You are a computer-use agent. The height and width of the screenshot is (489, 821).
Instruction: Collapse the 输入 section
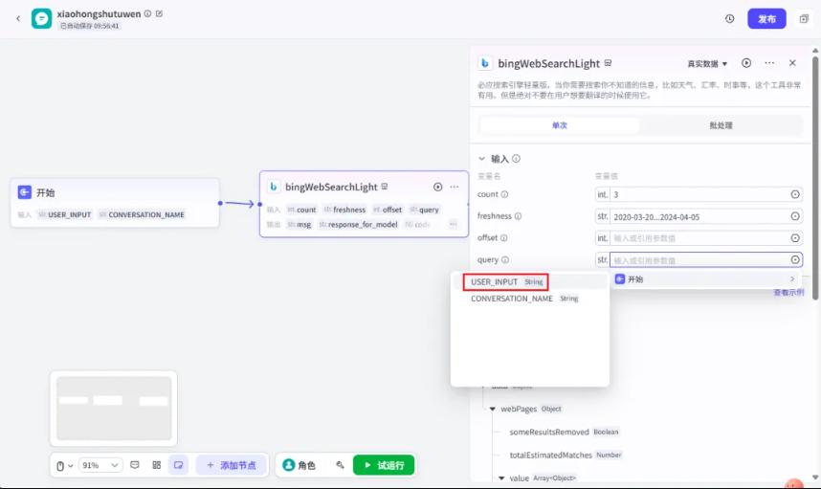coord(481,158)
